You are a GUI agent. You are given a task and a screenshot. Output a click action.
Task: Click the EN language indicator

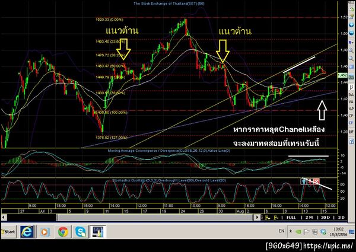[x=281, y=231]
